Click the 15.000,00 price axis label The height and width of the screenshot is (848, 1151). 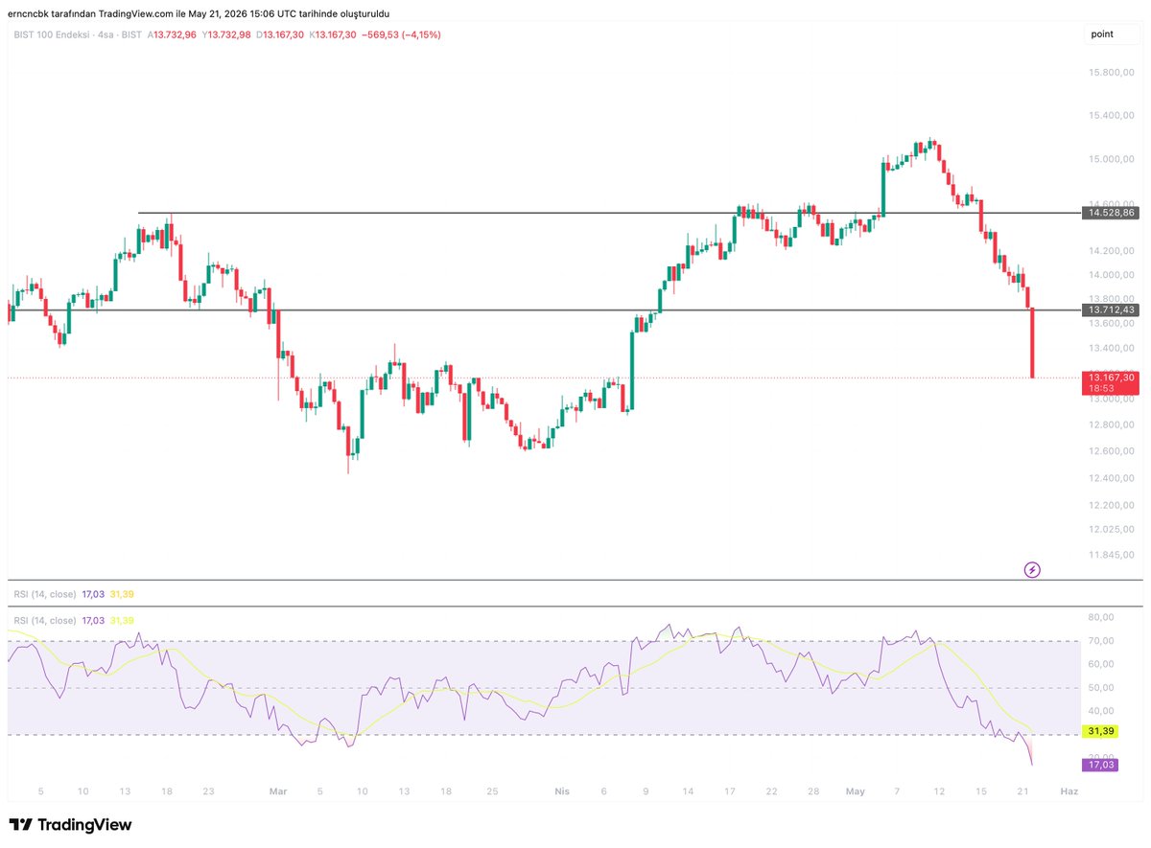(1111, 159)
